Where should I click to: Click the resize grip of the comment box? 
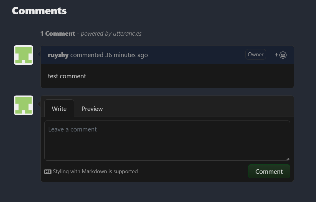[x=288, y=159]
